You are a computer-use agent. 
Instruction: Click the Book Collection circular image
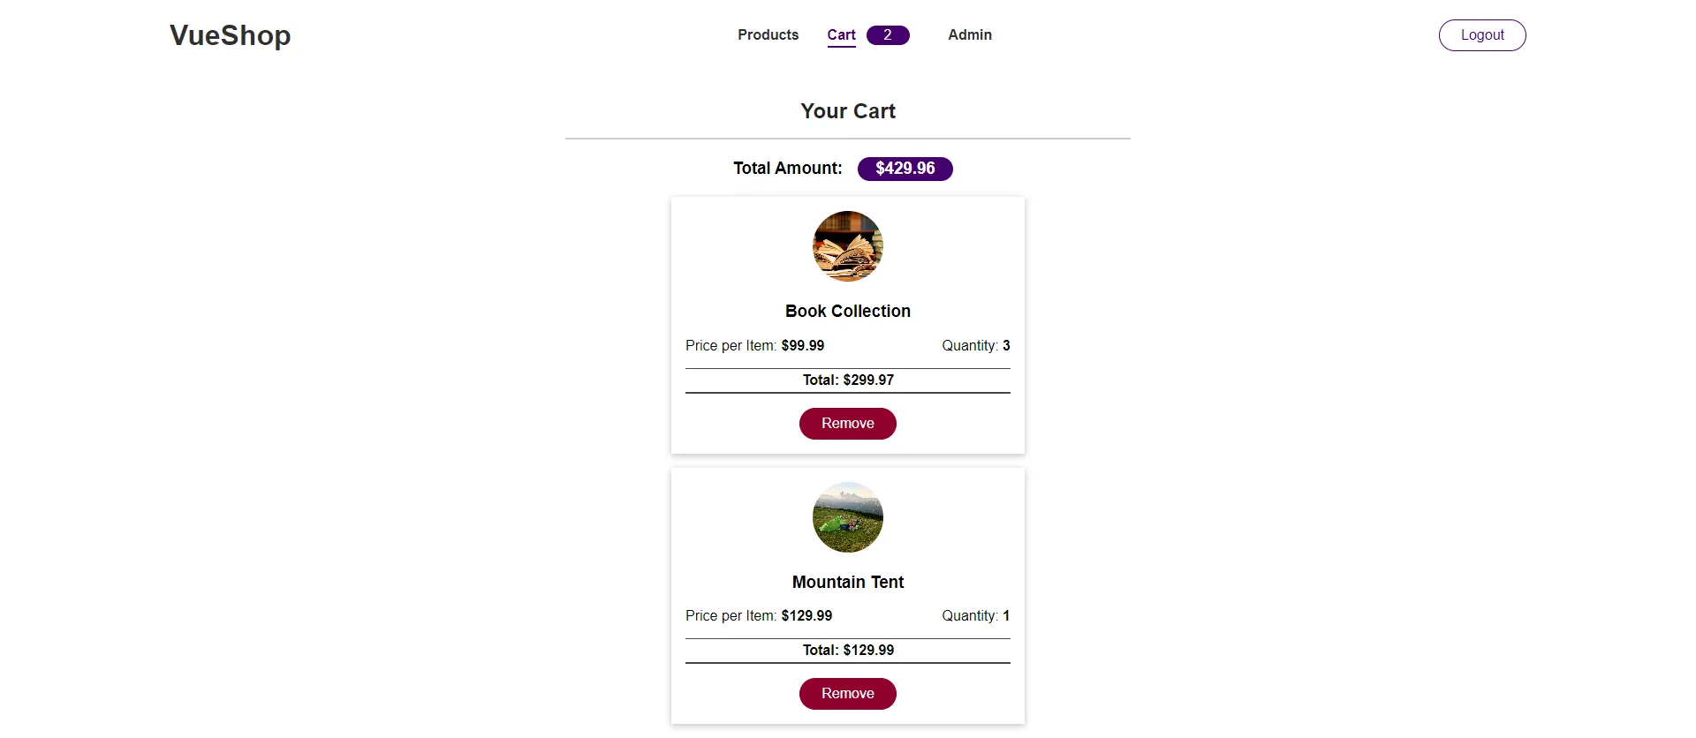(x=847, y=246)
